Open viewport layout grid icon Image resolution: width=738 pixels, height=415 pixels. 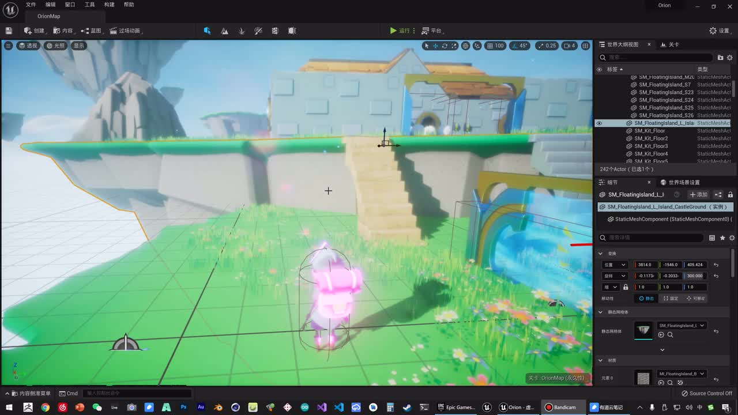(x=585, y=46)
